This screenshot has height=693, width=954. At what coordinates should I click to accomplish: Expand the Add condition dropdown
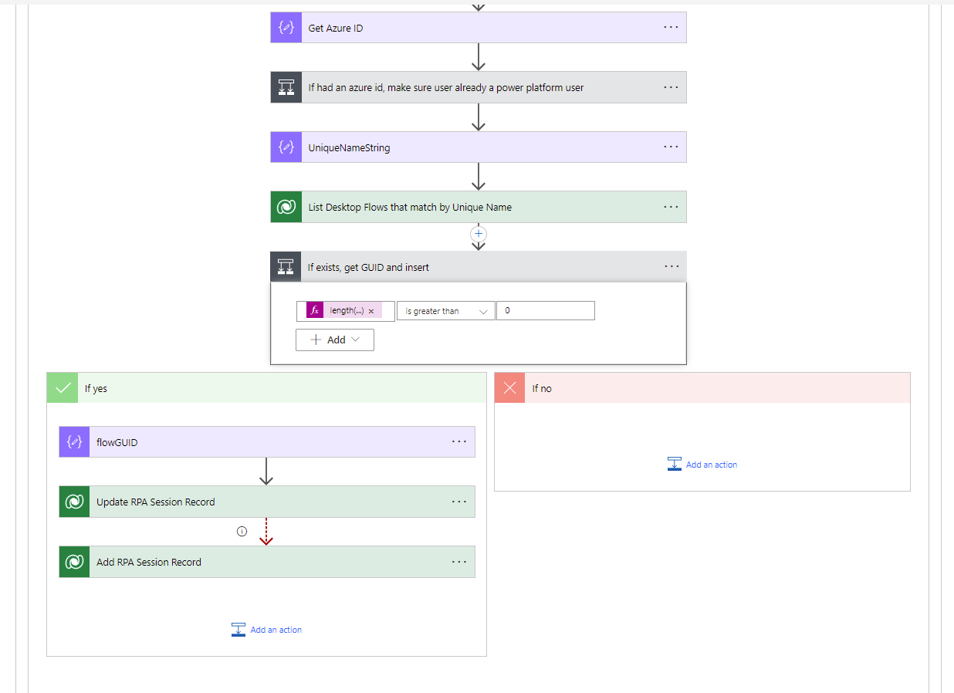coord(334,340)
